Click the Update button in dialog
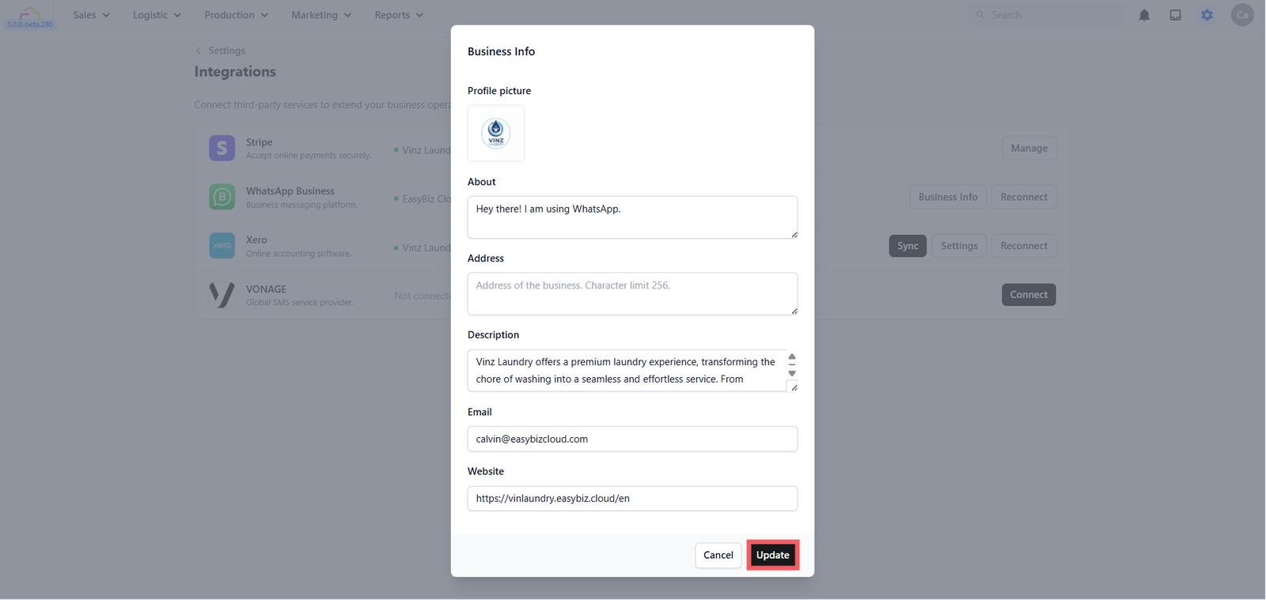Screen dimensions: 1266x600 click(772, 555)
